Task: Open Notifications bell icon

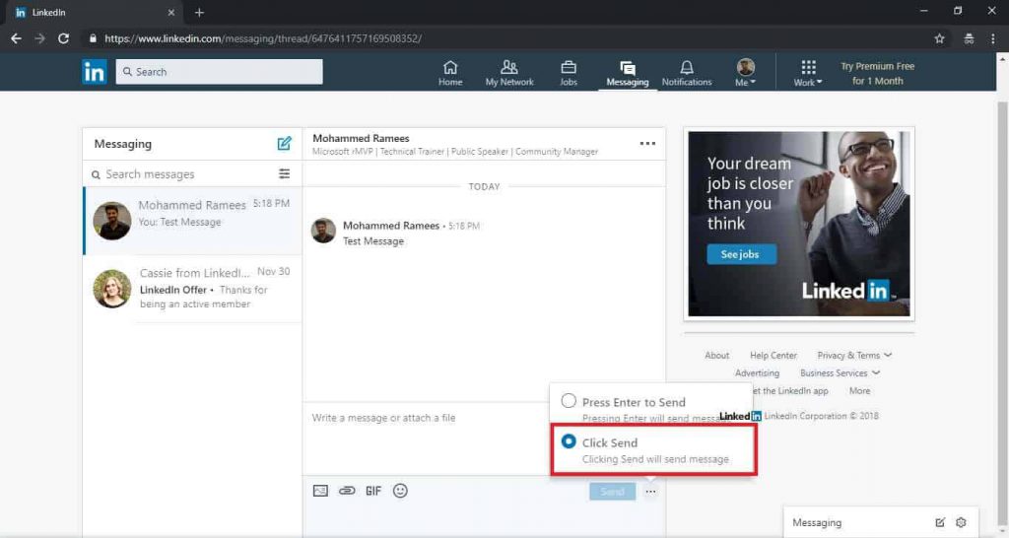Action: pos(687,73)
